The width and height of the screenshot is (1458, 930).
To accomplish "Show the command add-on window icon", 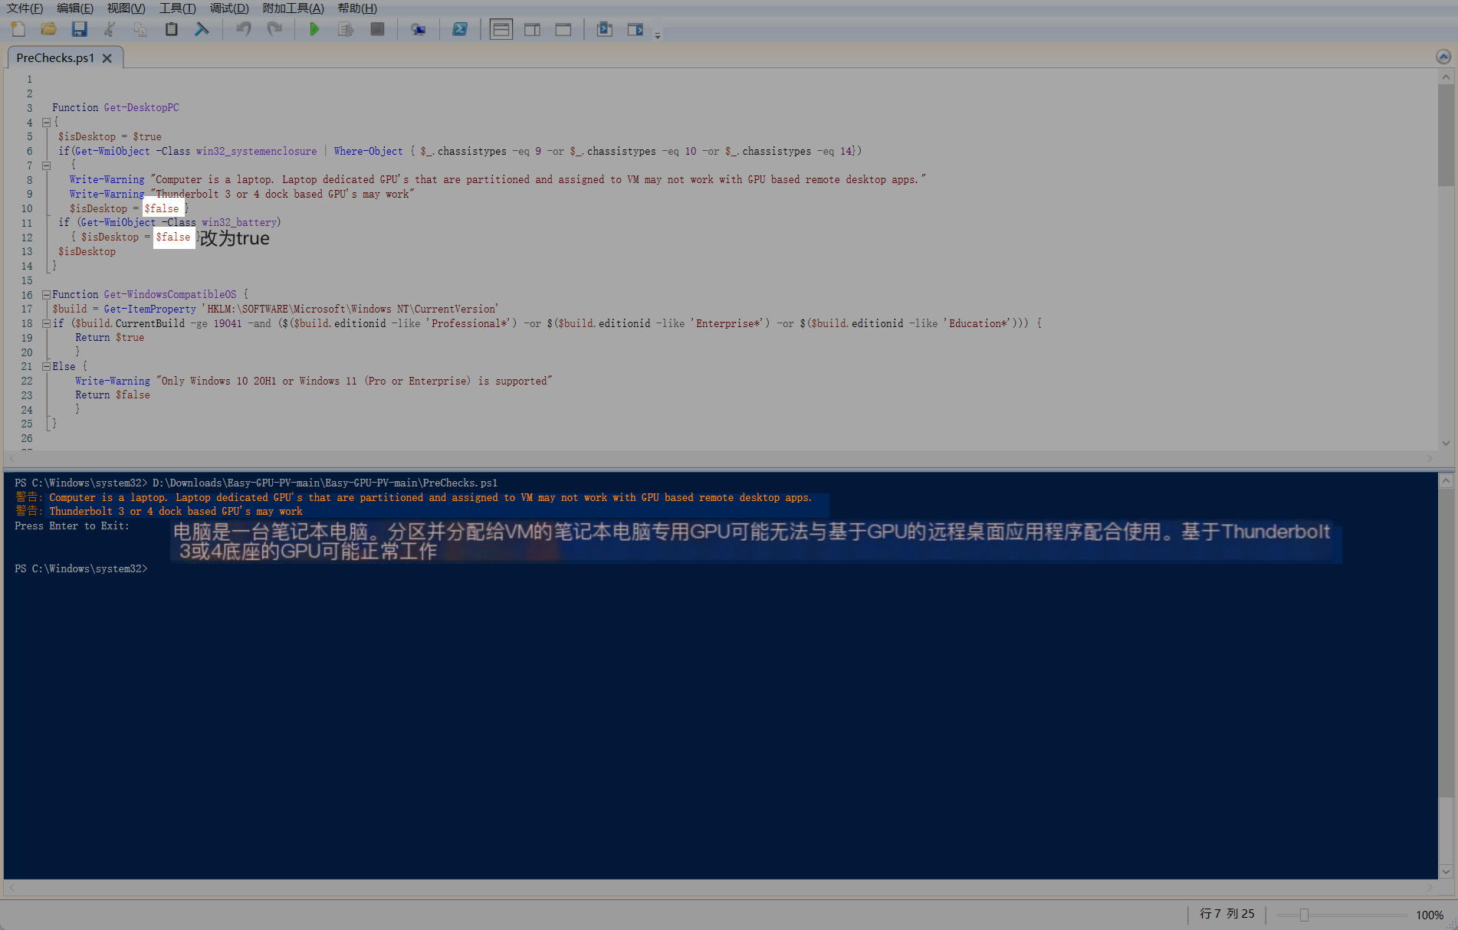I will click(635, 29).
